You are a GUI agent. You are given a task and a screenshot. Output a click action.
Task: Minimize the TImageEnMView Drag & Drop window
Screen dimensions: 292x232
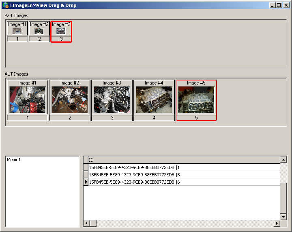point(273,5)
